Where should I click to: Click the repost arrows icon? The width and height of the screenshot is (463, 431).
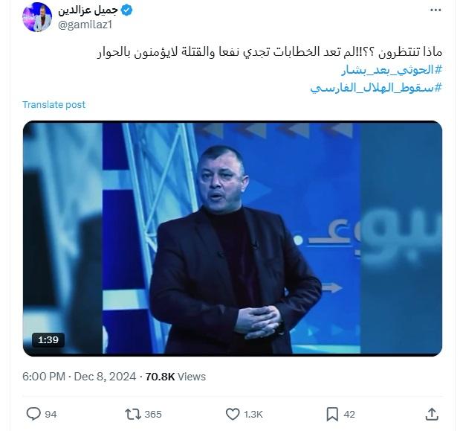[x=133, y=414]
